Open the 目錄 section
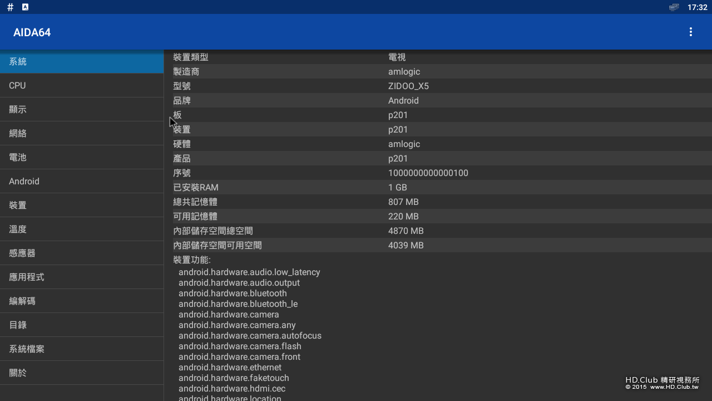The image size is (712, 401). [82, 325]
